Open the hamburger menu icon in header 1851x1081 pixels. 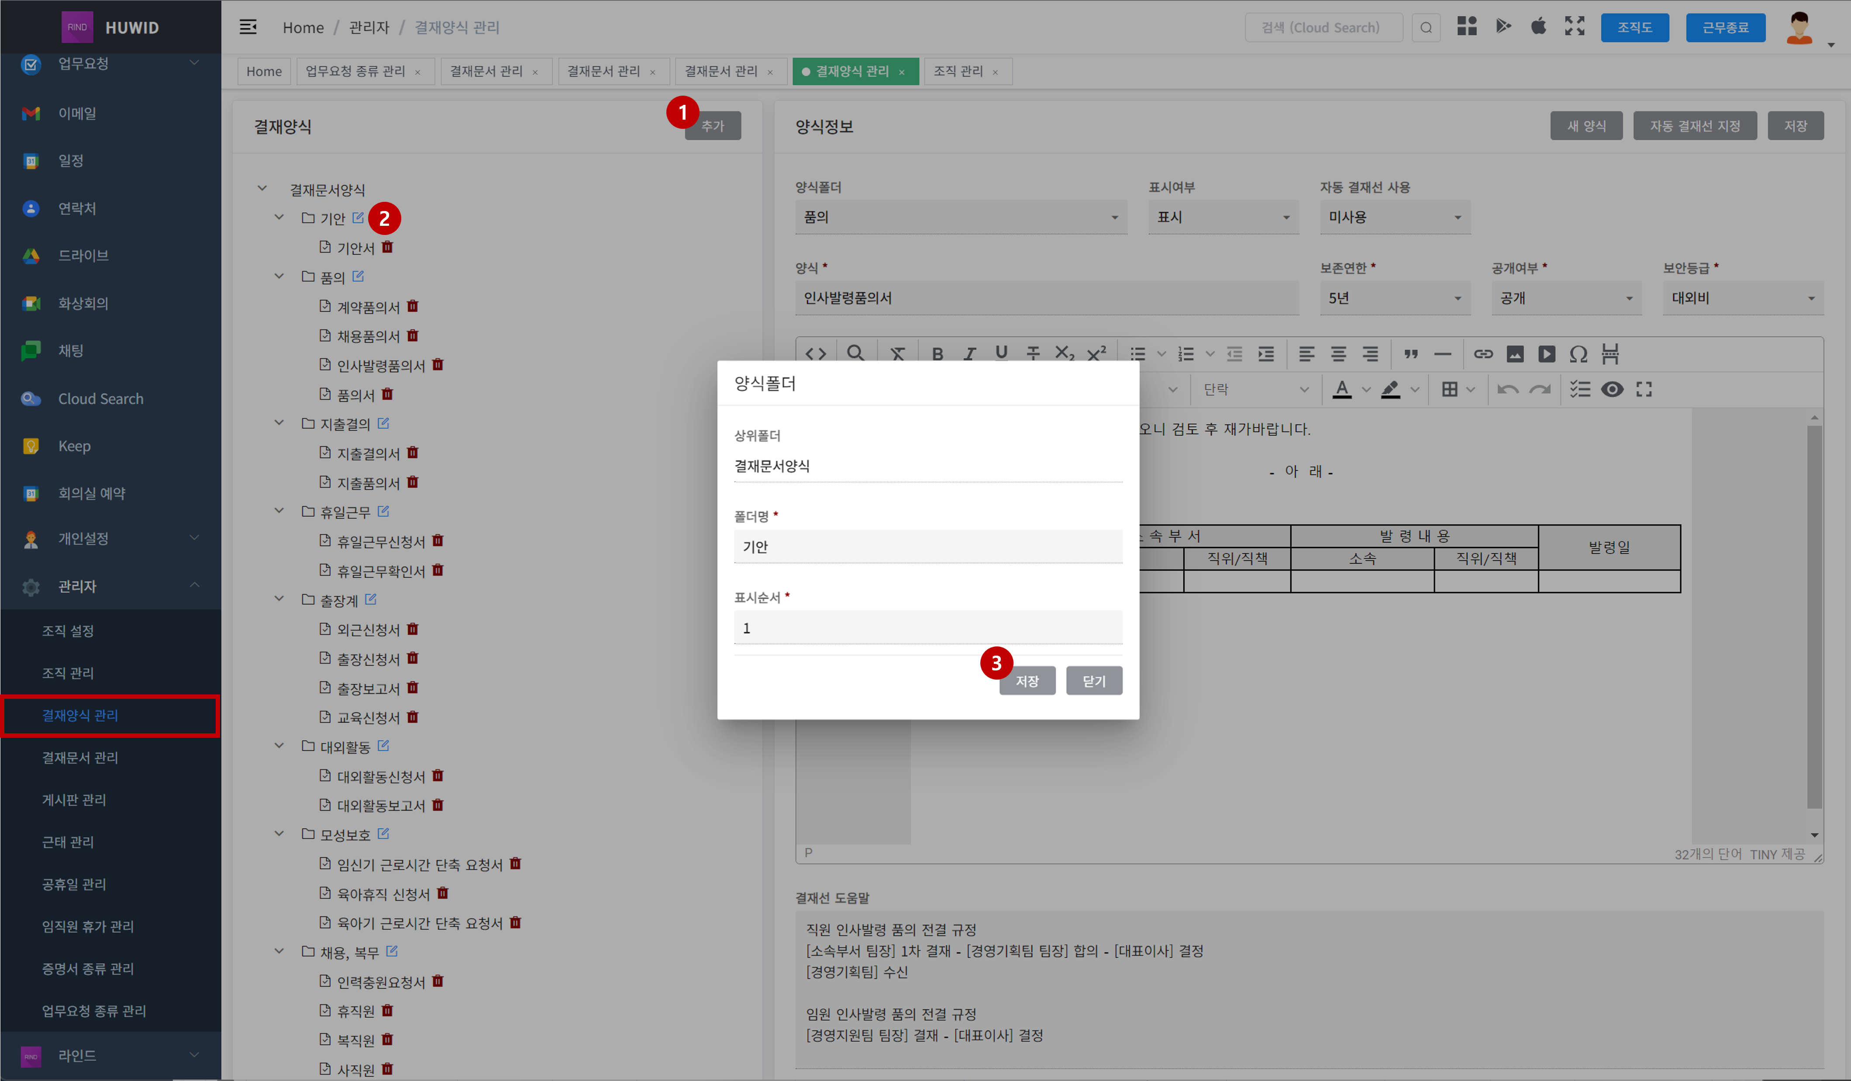tap(248, 27)
